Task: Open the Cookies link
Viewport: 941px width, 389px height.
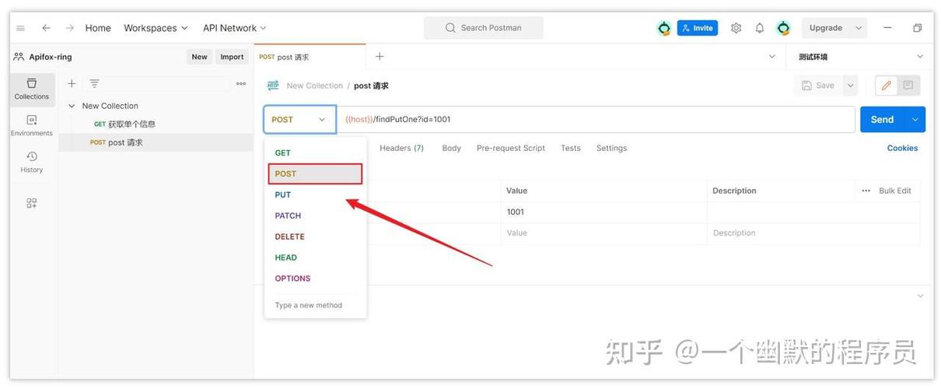Action: 902,148
